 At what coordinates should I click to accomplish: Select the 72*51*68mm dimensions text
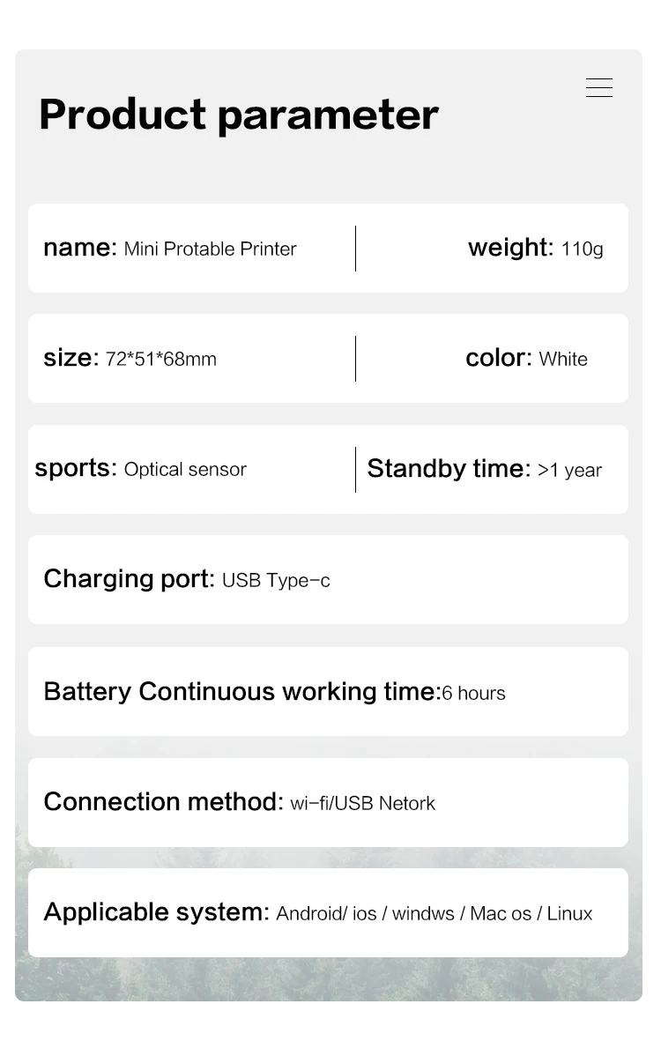pos(160,360)
